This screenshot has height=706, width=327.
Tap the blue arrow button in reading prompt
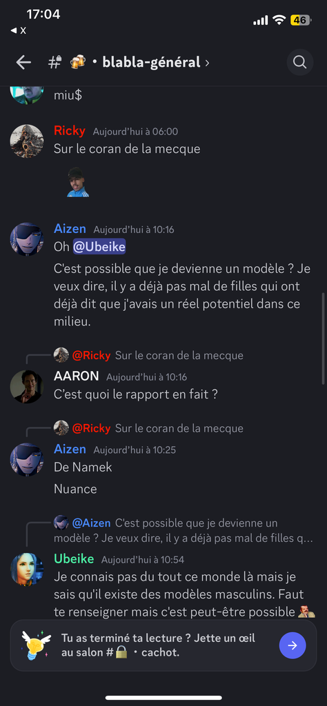pos(293,645)
